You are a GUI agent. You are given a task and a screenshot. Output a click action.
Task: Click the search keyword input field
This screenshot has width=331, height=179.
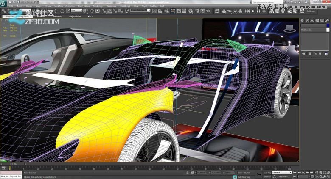click(267, 2)
